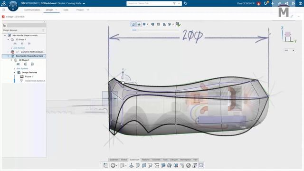The height and width of the screenshot is (171, 304).
Task: Open dropdown beside the grid mesh tool
Action: tap(126, 166)
